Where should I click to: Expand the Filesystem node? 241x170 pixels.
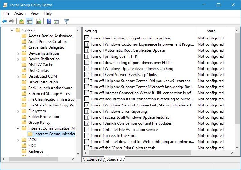point(18,111)
